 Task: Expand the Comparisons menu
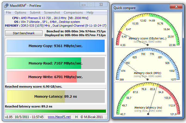pyautogui.click(x=73, y=13)
